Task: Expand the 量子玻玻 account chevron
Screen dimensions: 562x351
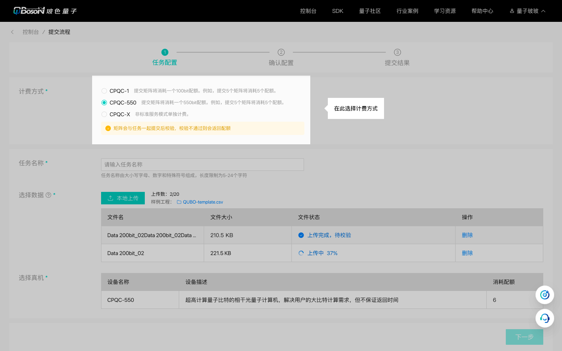Action: [543, 11]
